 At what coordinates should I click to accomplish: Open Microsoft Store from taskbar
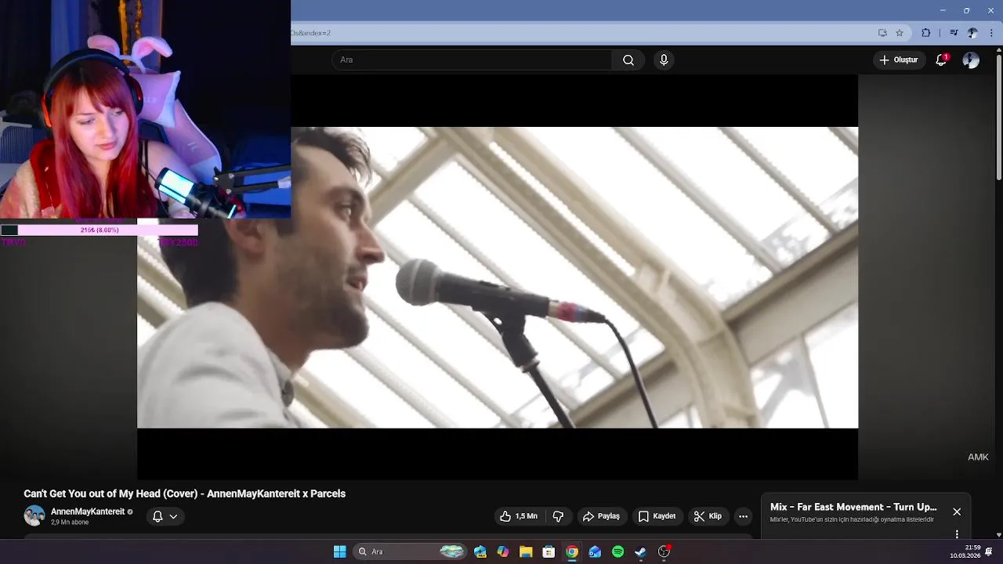[549, 551]
